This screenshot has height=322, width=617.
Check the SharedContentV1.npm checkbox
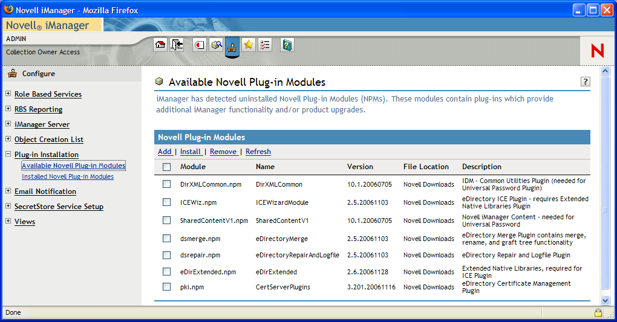pos(167,220)
